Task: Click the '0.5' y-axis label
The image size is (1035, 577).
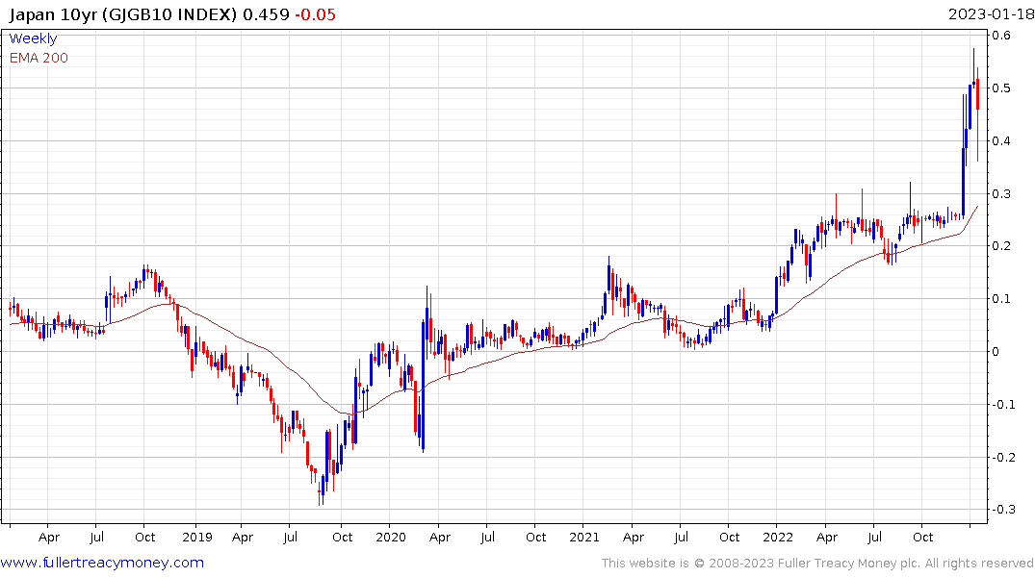Action: pyautogui.click(x=1001, y=88)
